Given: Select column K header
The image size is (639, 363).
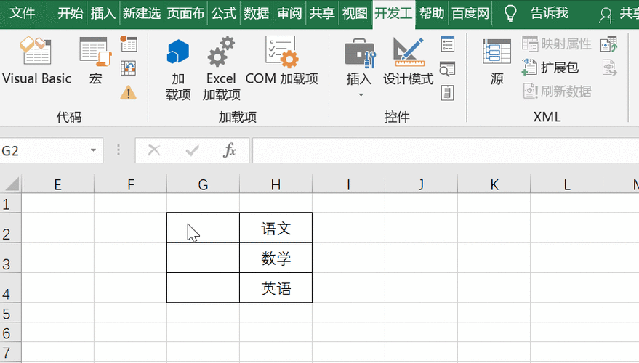Looking at the screenshot, I should (494, 184).
